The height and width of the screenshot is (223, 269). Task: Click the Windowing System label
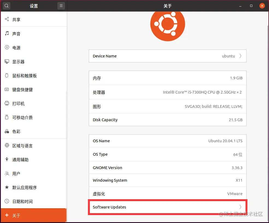point(110,180)
